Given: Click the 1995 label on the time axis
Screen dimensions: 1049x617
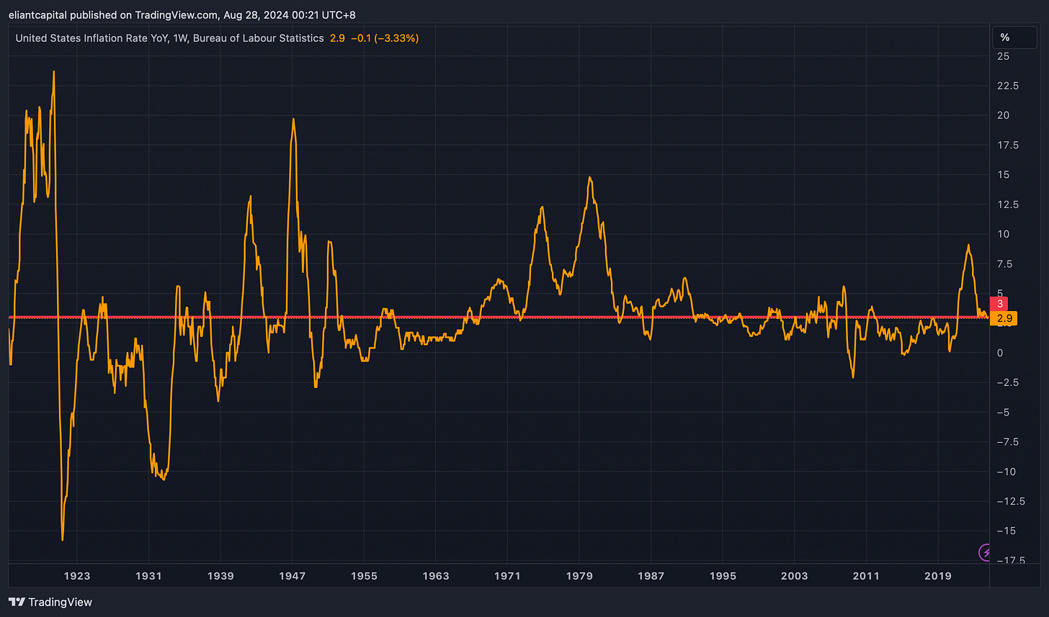Looking at the screenshot, I should click(x=723, y=576).
